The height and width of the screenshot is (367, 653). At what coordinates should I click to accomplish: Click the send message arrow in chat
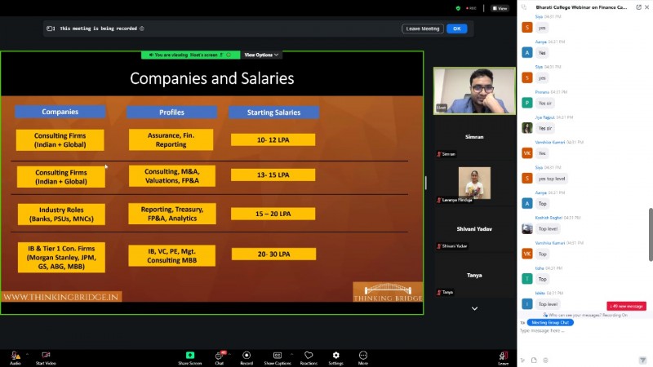(x=642, y=360)
